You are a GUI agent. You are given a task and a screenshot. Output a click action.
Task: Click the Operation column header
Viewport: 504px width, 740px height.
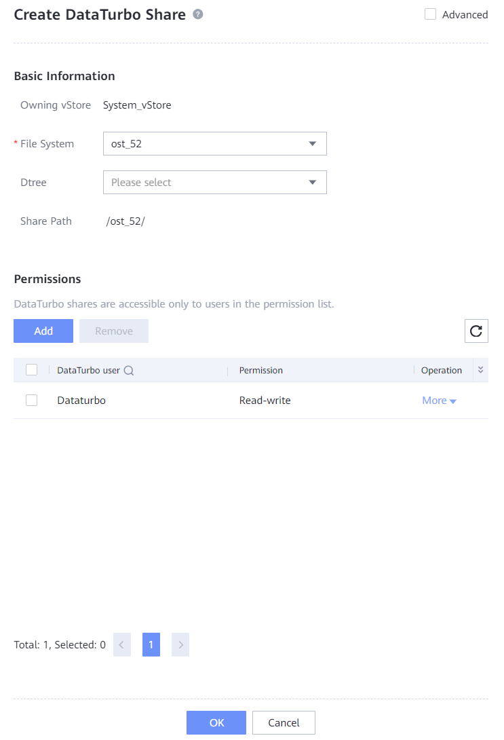coord(442,371)
